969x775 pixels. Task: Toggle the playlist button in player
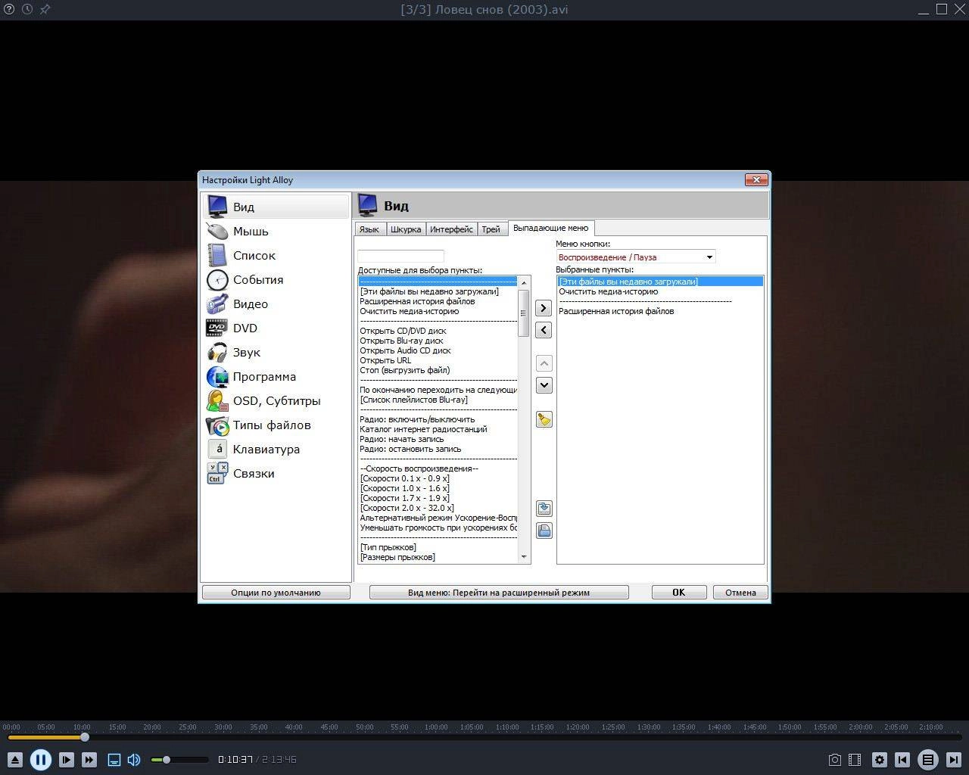point(928,759)
